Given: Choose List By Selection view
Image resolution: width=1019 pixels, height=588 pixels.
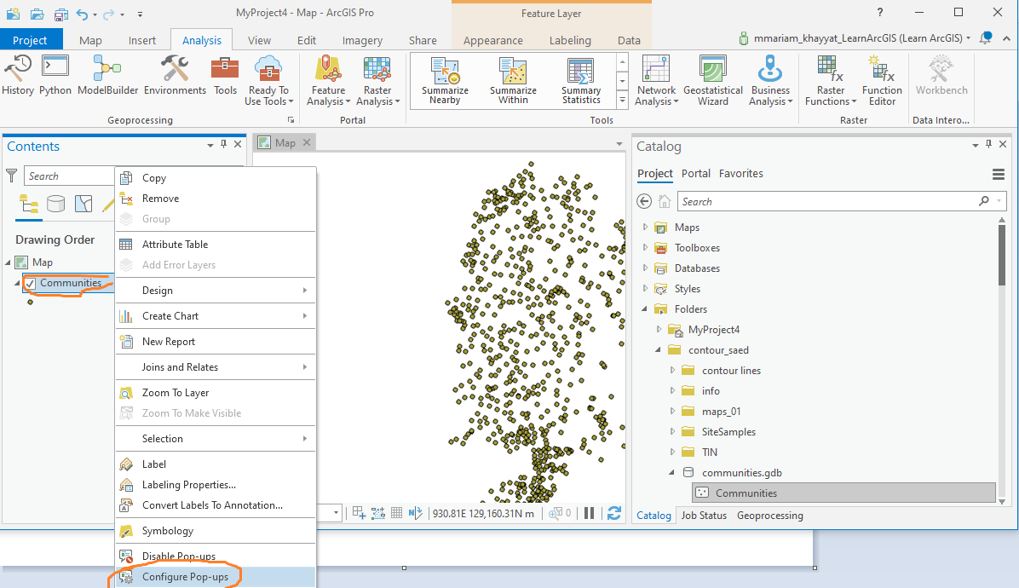Looking at the screenshot, I should point(83,204).
